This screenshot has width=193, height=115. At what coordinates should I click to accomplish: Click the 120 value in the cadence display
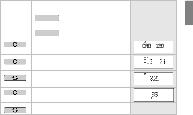click(160, 46)
